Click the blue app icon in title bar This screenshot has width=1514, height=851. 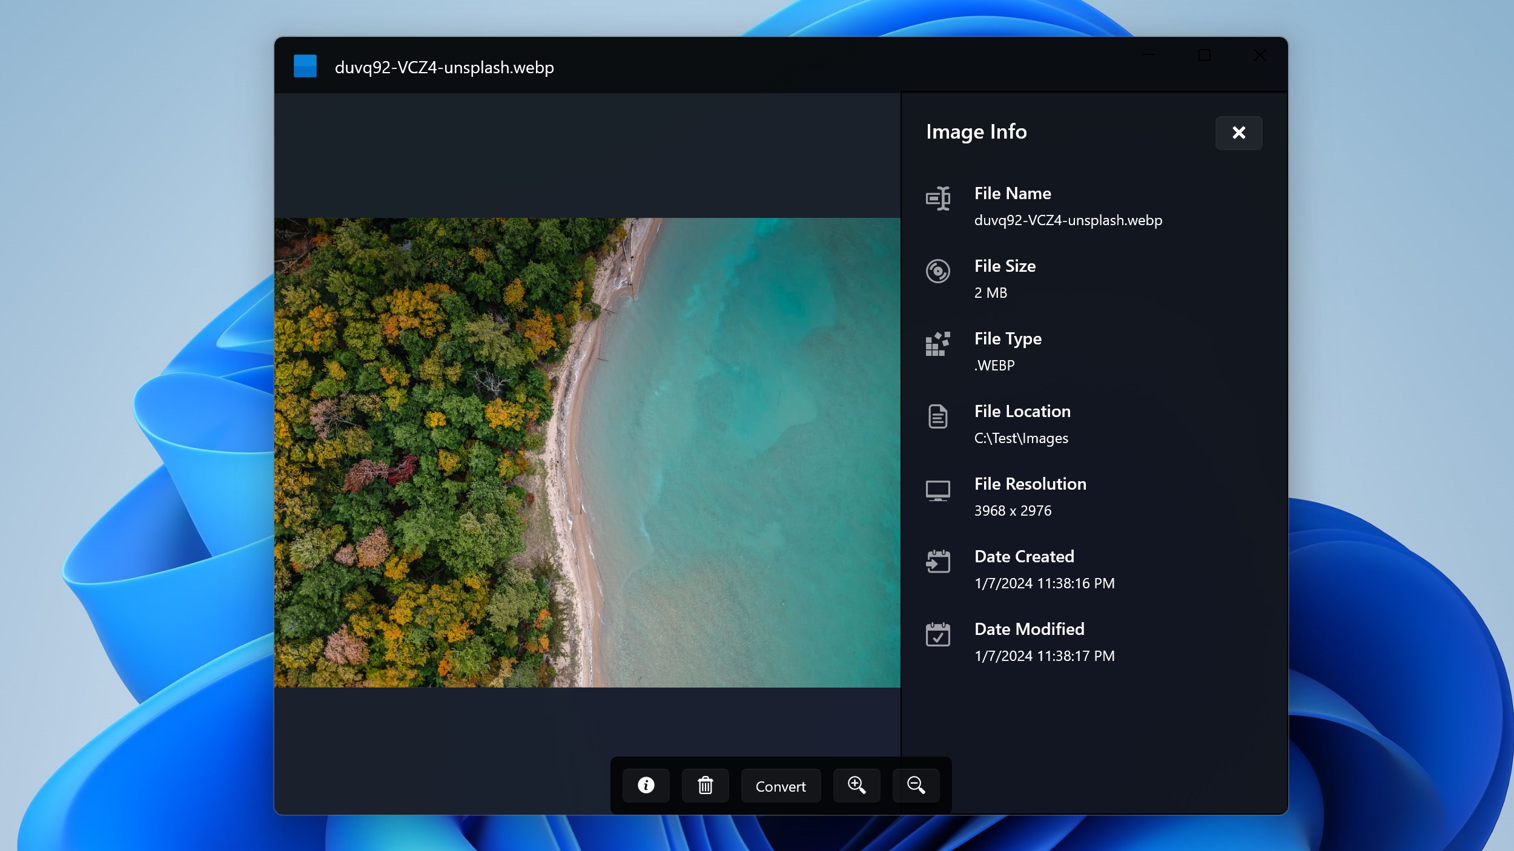pos(305,67)
